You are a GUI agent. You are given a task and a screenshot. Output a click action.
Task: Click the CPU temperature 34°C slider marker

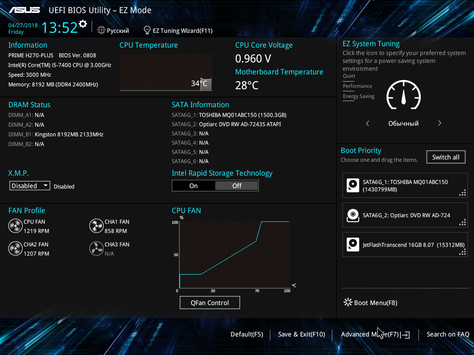click(206, 84)
